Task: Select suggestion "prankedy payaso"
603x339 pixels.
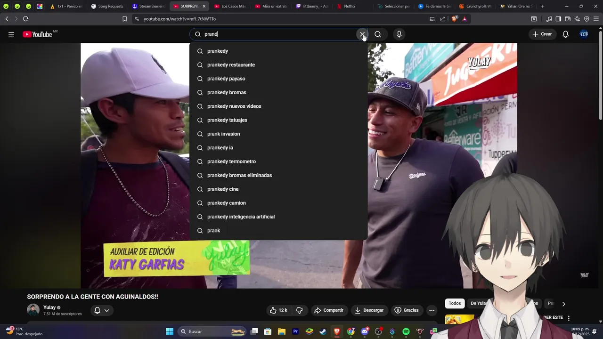Action: pyautogui.click(x=278, y=79)
